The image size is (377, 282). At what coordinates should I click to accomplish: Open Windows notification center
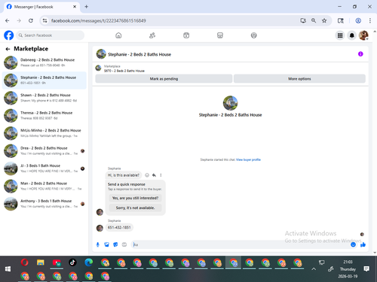(366, 269)
